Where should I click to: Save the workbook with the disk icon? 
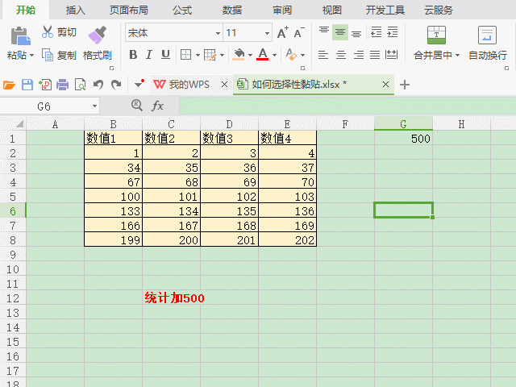pos(27,85)
